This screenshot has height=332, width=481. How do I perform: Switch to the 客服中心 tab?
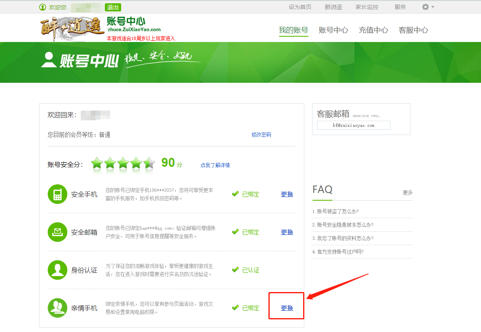413,30
